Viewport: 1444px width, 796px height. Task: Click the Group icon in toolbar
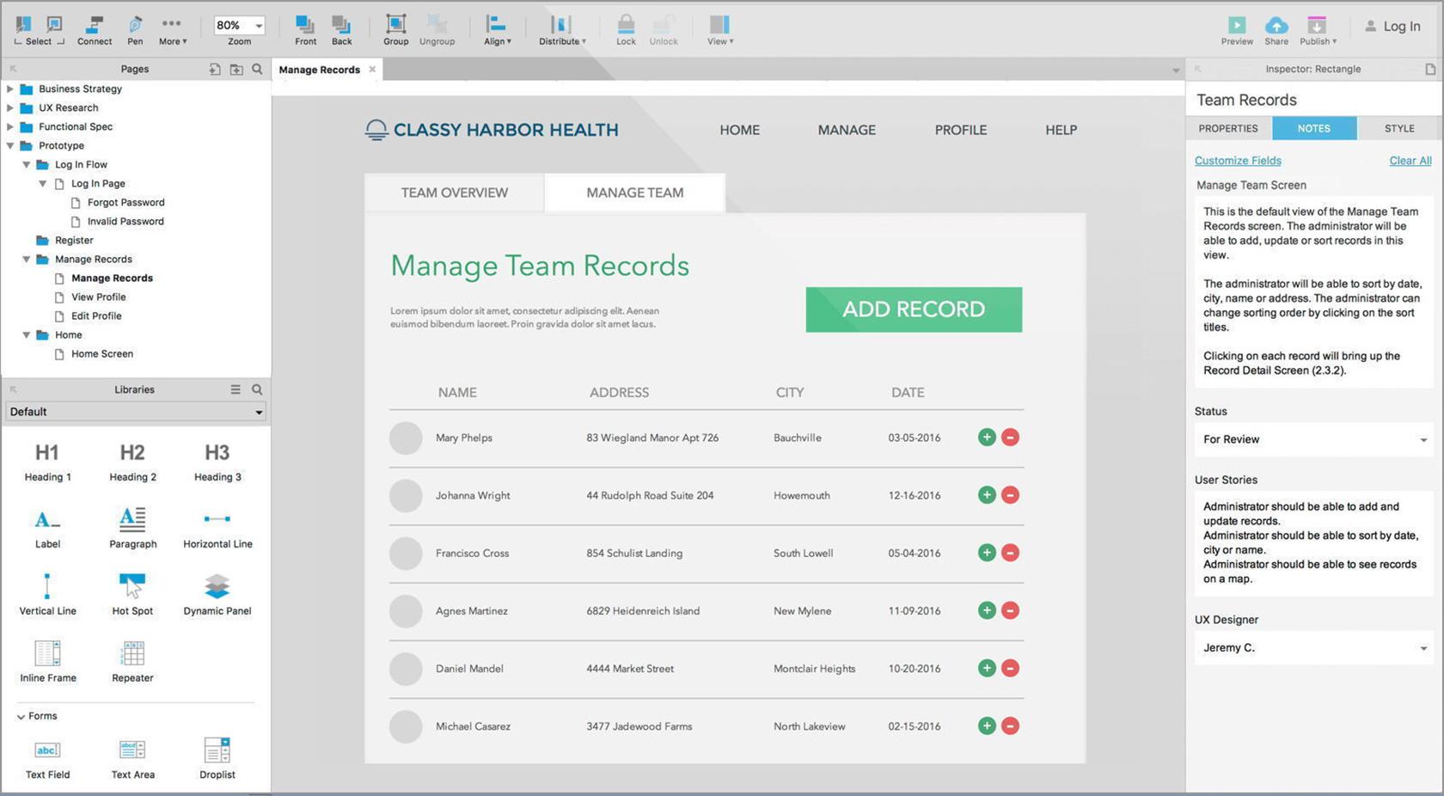395,30
